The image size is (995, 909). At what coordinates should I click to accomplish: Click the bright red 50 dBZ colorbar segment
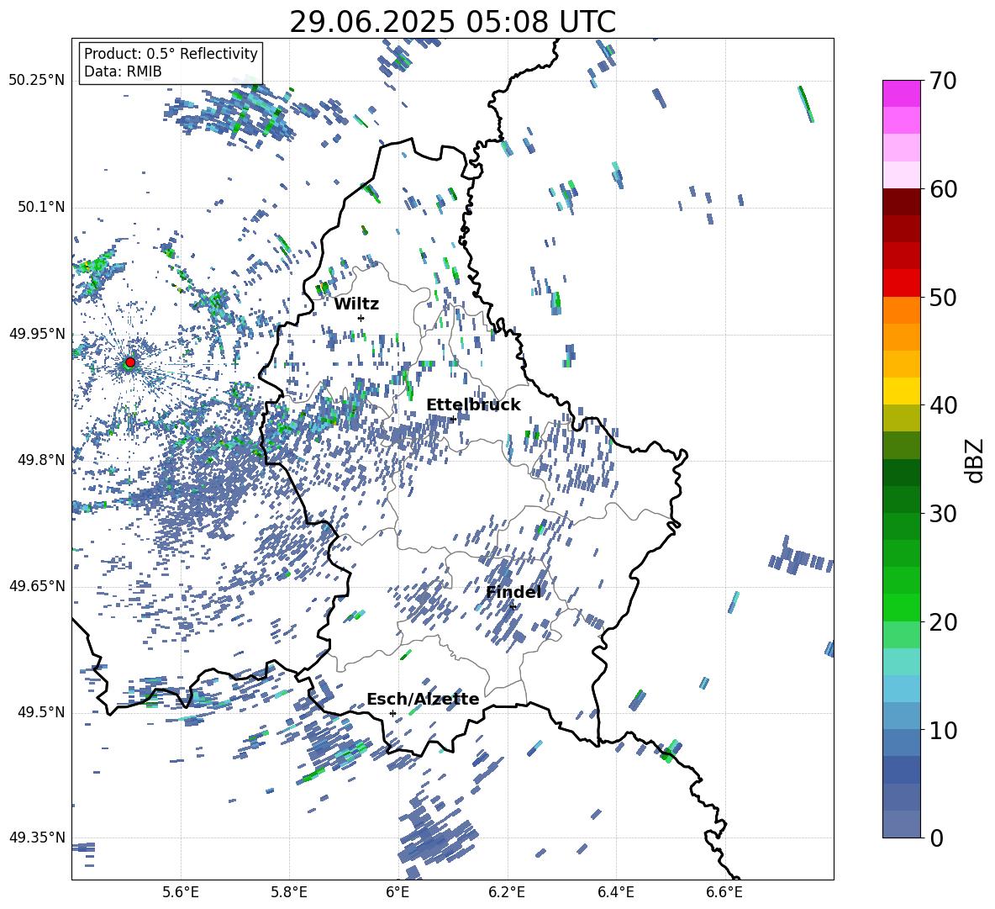(902, 283)
